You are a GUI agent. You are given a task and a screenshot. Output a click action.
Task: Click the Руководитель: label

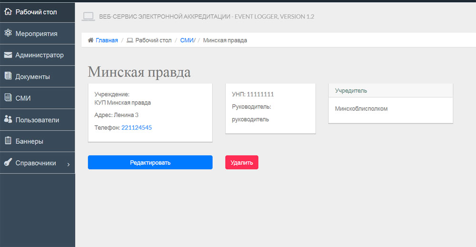(x=251, y=107)
